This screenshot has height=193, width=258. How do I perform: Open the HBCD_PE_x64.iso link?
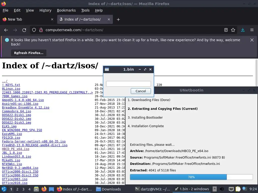pyautogui.click(x=16, y=149)
